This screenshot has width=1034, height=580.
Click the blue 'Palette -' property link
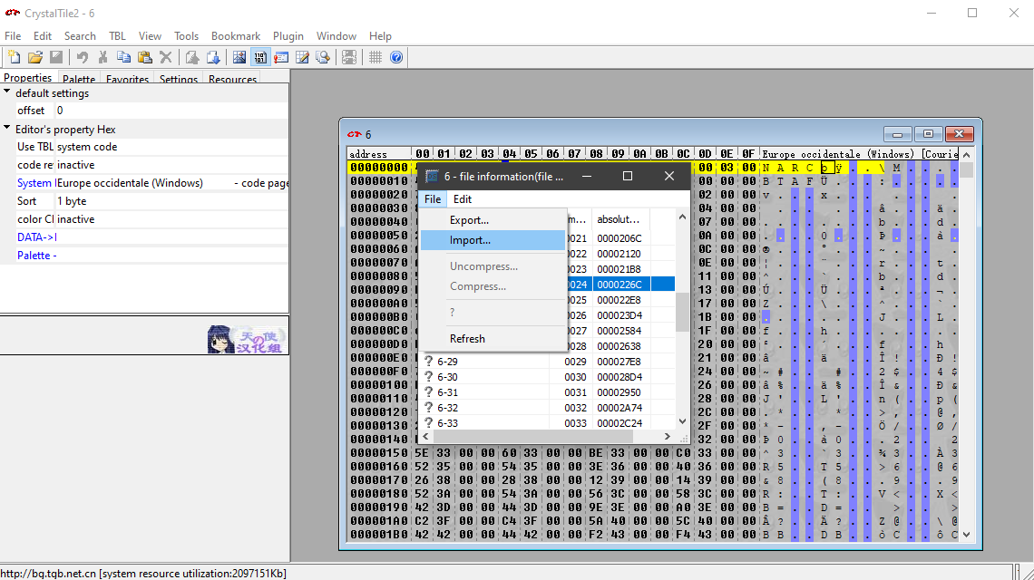click(37, 256)
